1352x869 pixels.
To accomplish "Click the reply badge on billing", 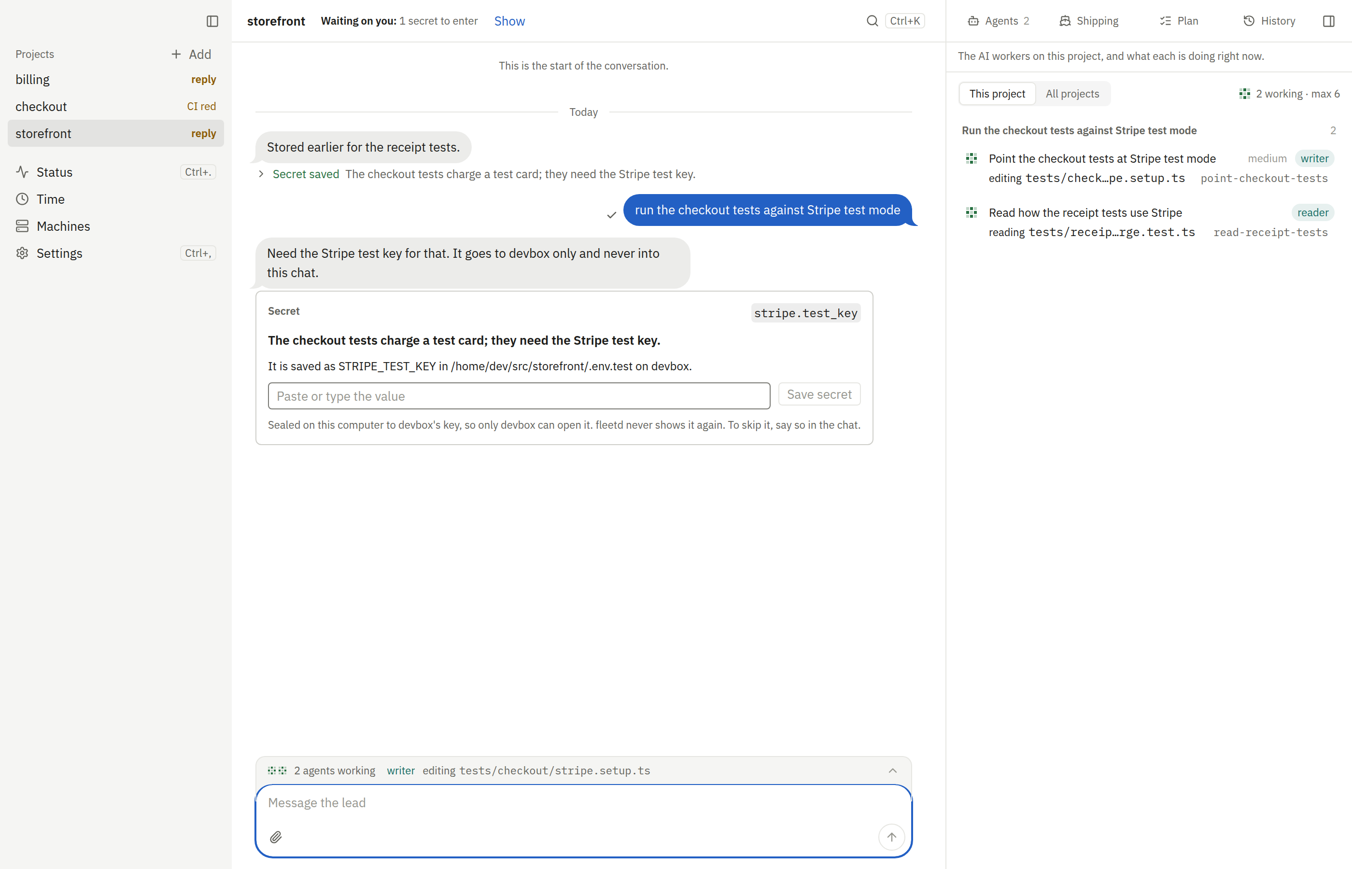I will (203, 80).
